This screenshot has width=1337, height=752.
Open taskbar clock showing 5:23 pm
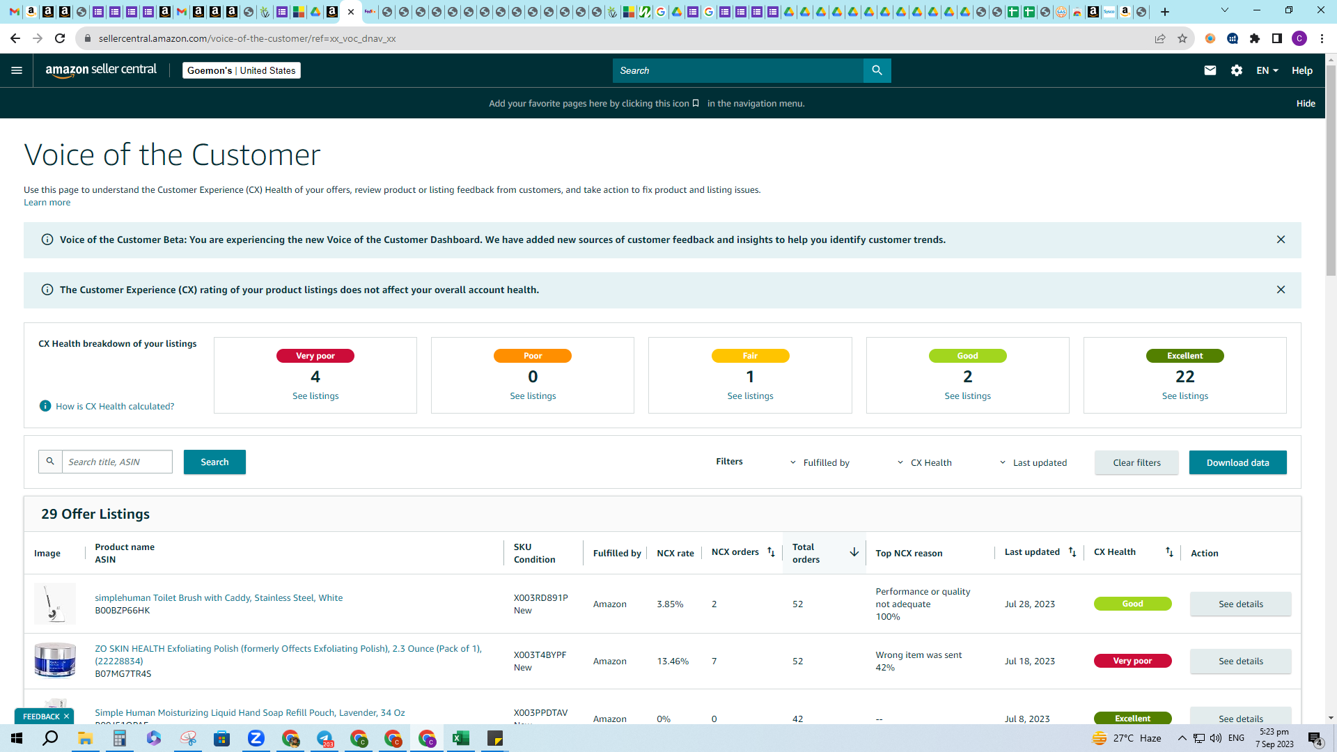point(1274,738)
